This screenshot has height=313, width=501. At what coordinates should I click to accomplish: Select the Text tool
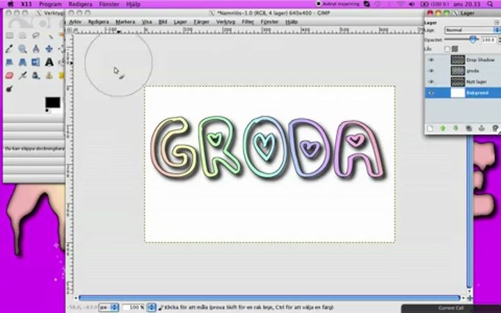pyautogui.click(x=49, y=62)
